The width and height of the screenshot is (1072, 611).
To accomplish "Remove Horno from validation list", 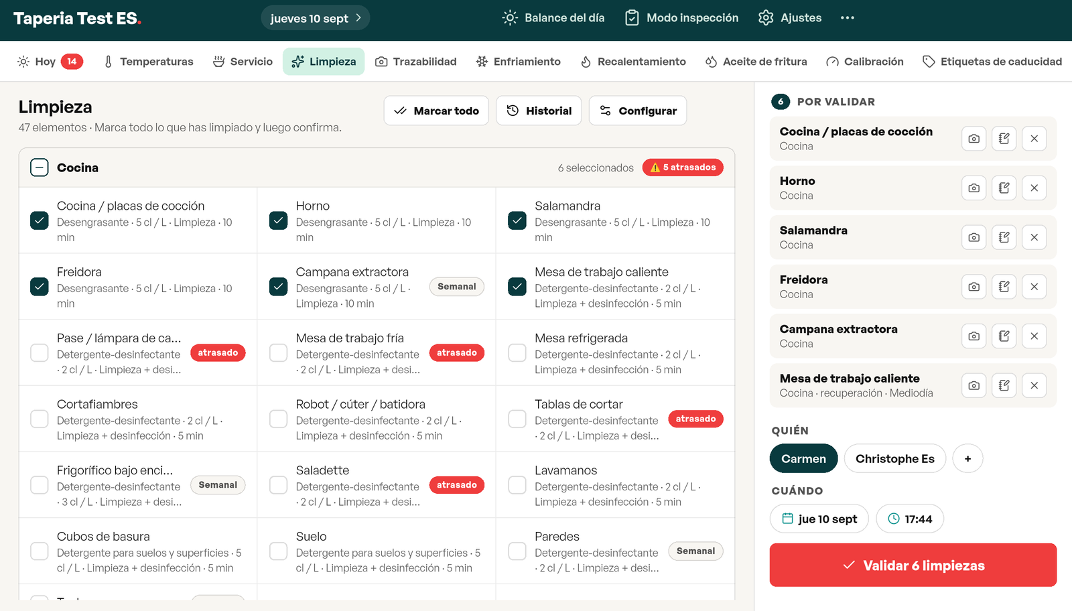I will 1034,188.
